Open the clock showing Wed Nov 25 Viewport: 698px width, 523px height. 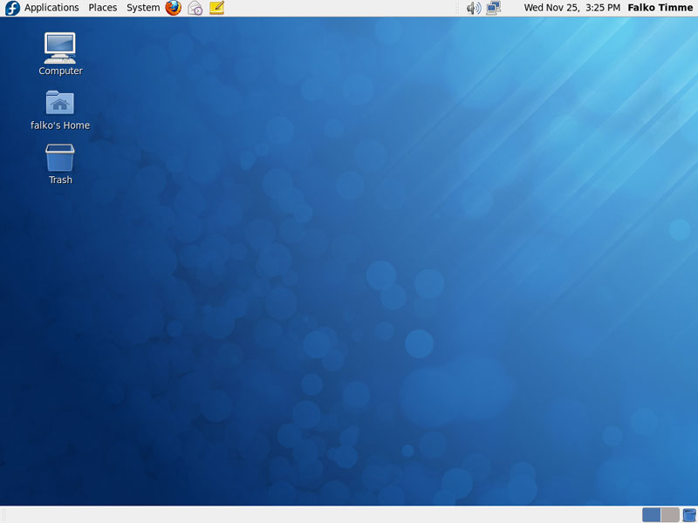pyautogui.click(x=571, y=8)
